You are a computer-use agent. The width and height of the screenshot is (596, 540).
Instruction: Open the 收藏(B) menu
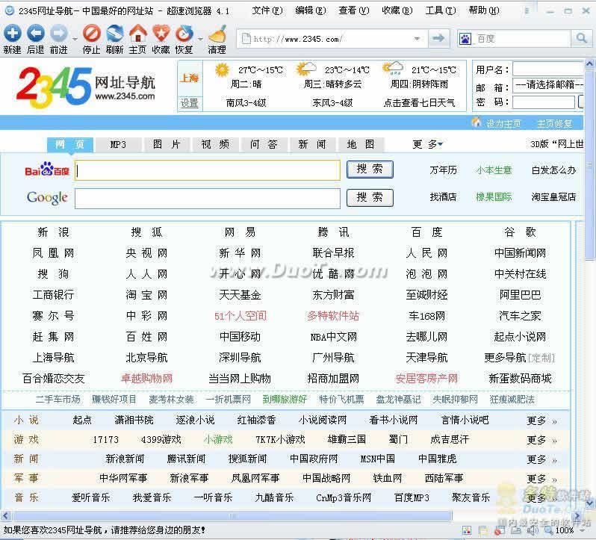397,10
